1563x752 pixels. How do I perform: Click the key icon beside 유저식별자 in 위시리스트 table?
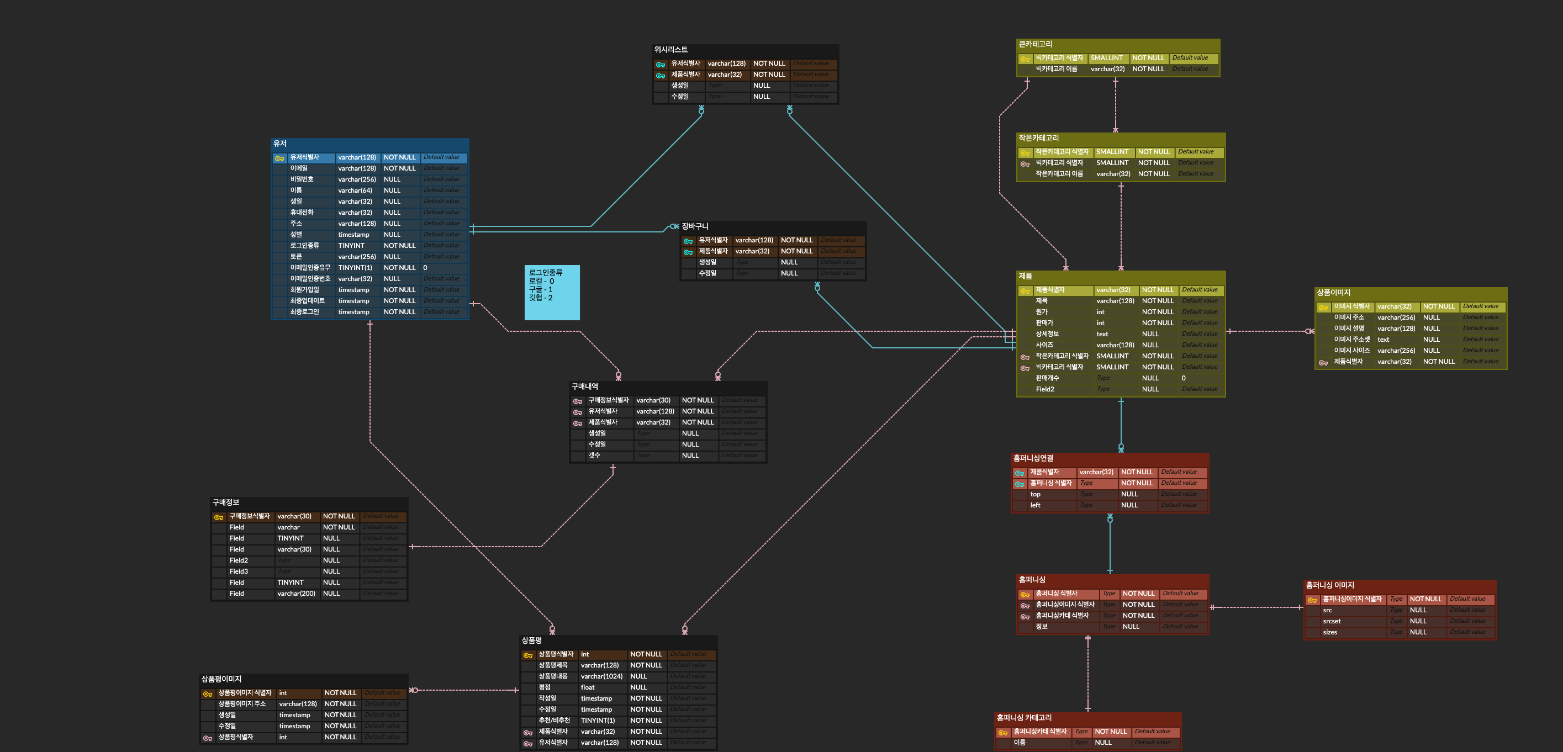(660, 64)
